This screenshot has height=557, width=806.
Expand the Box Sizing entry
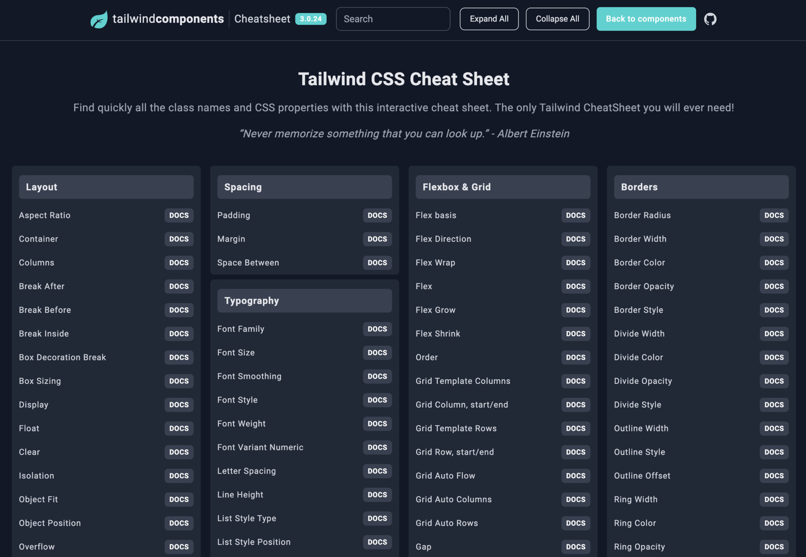40,381
